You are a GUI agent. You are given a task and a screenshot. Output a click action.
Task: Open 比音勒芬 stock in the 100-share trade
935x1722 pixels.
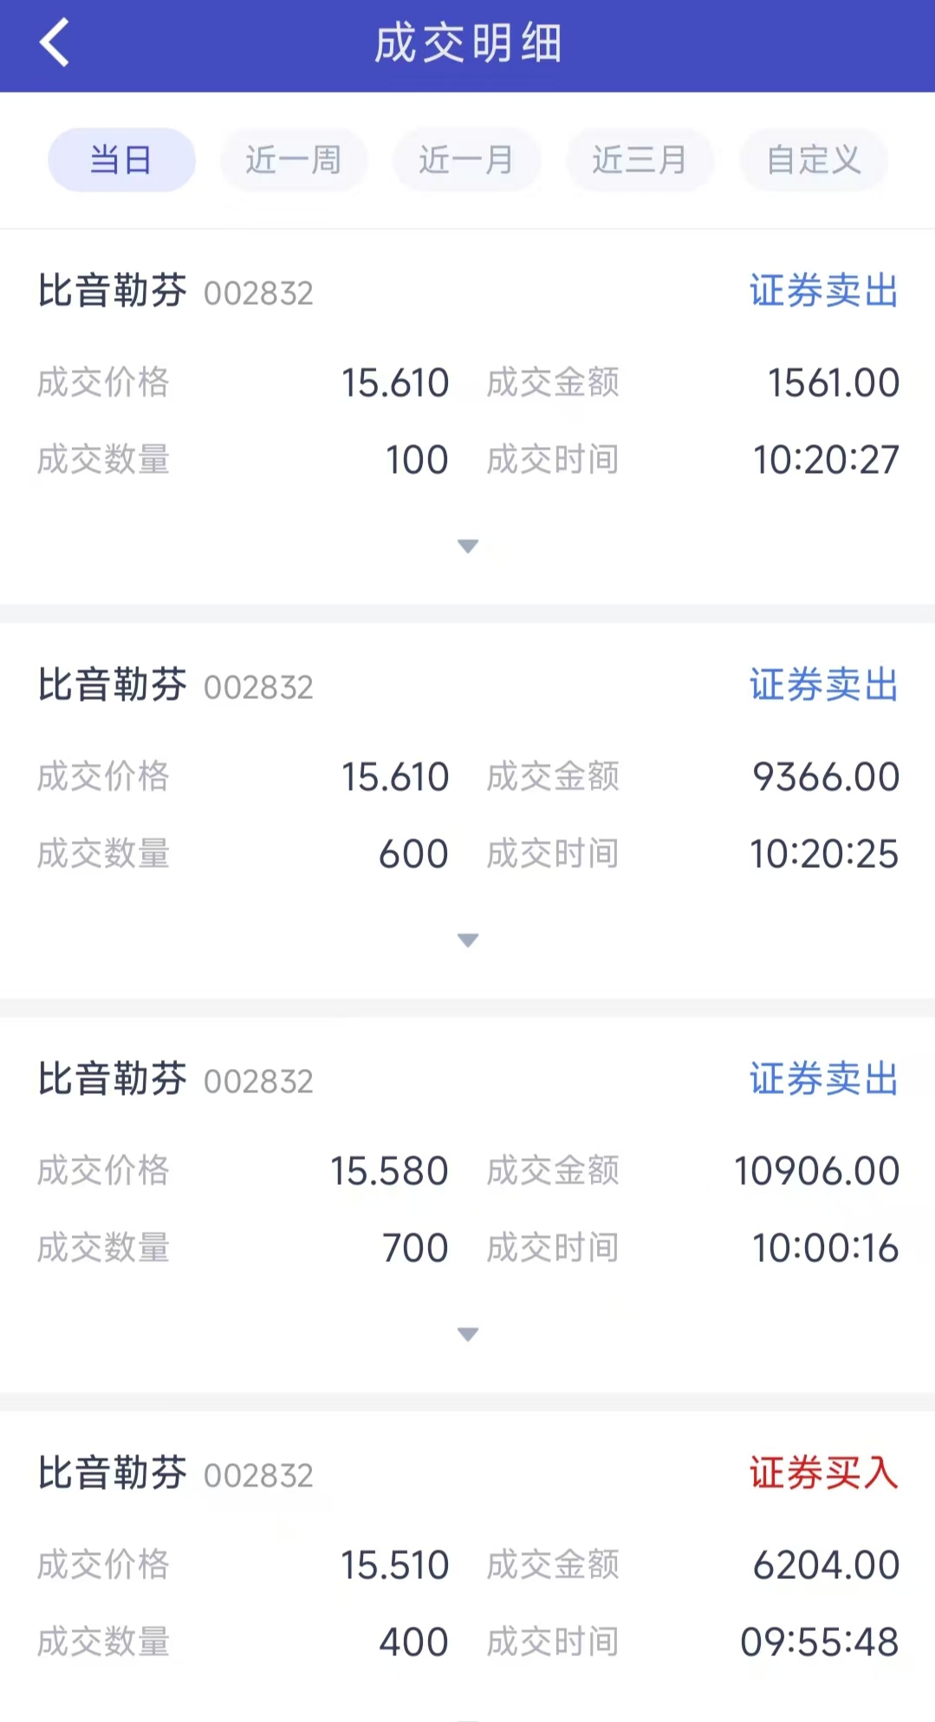point(113,291)
